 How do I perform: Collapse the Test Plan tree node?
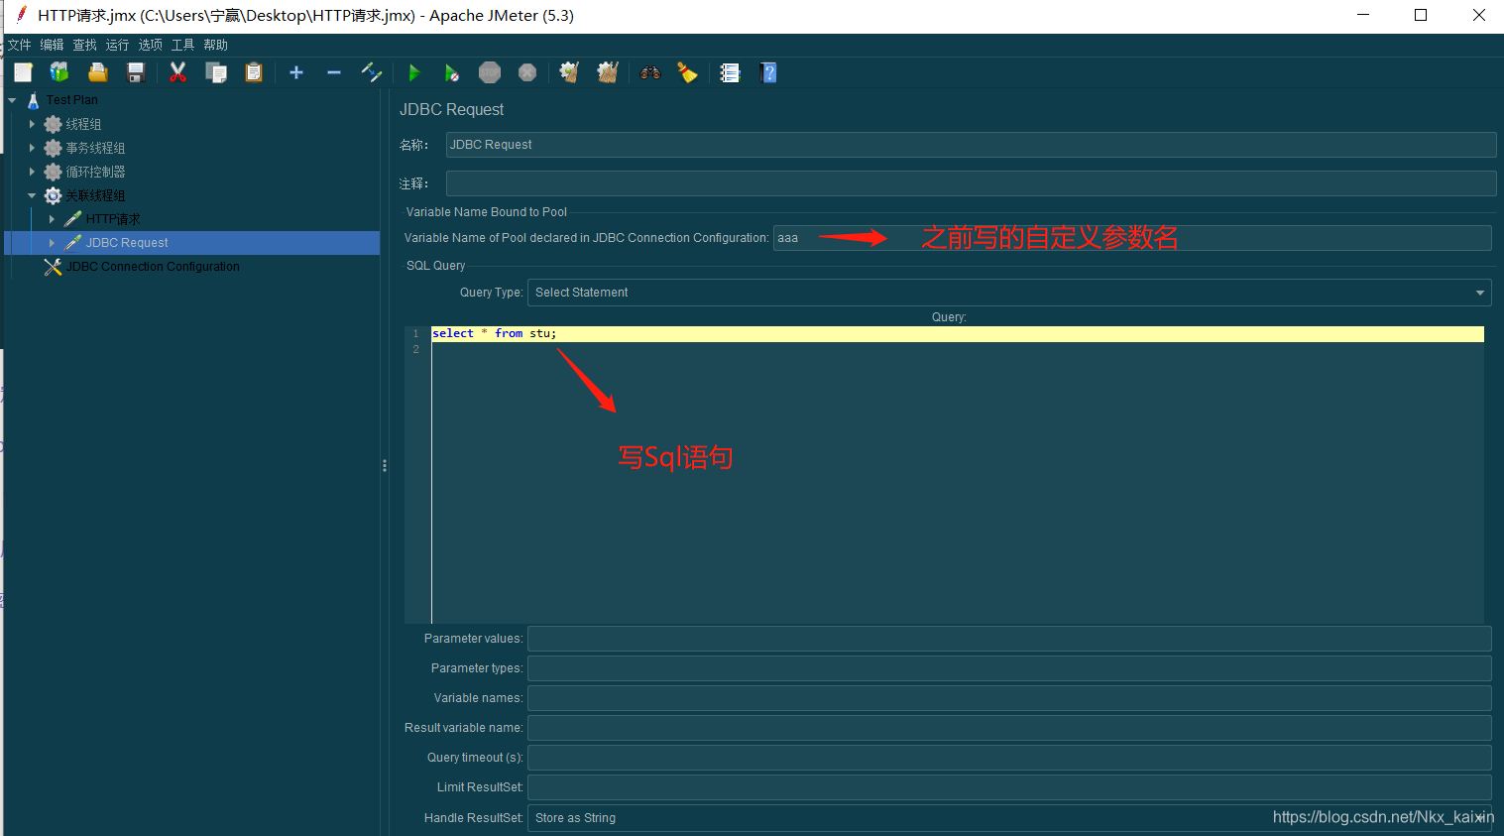coord(12,100)
